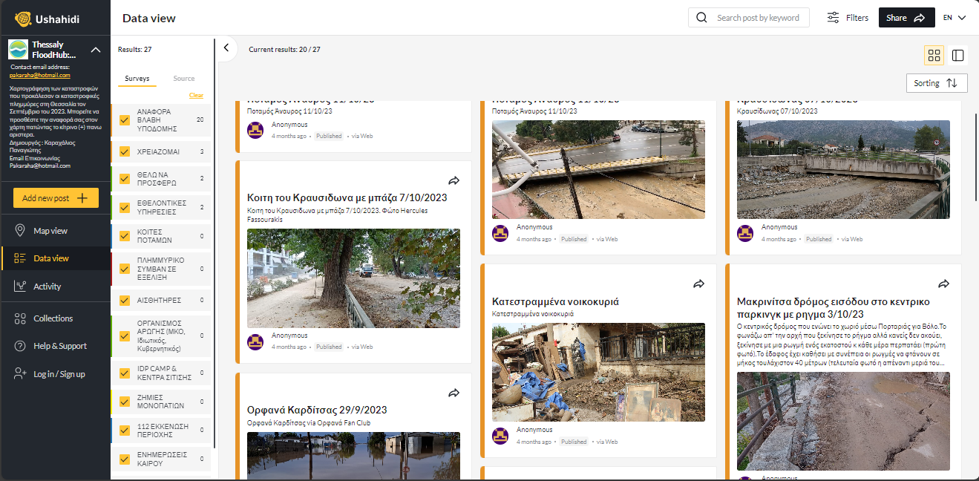Click the Ushahidi logo icon
The width and height of the screenshot is (979, 481).
point(23,19)
